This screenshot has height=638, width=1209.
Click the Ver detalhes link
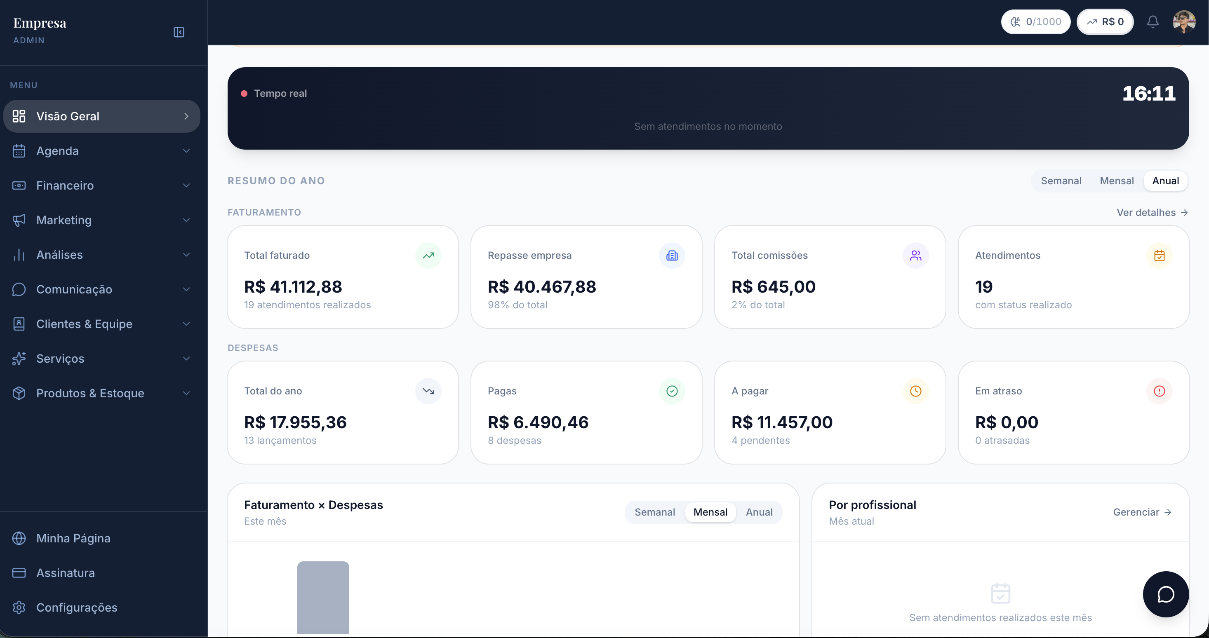coord(1152,213)
